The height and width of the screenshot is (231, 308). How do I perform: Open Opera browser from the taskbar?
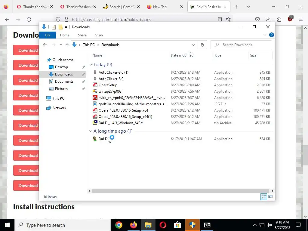163,225
